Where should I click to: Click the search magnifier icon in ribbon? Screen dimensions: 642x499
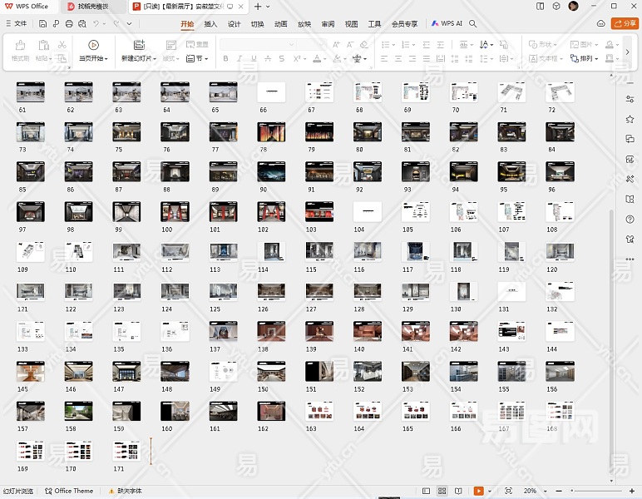[472, 24]
